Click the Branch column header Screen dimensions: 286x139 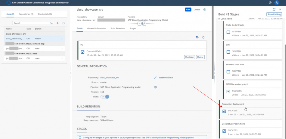[38, 29]
